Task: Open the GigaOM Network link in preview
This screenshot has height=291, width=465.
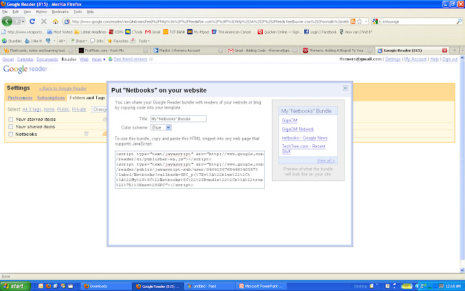Action: [x=298, y=129]
